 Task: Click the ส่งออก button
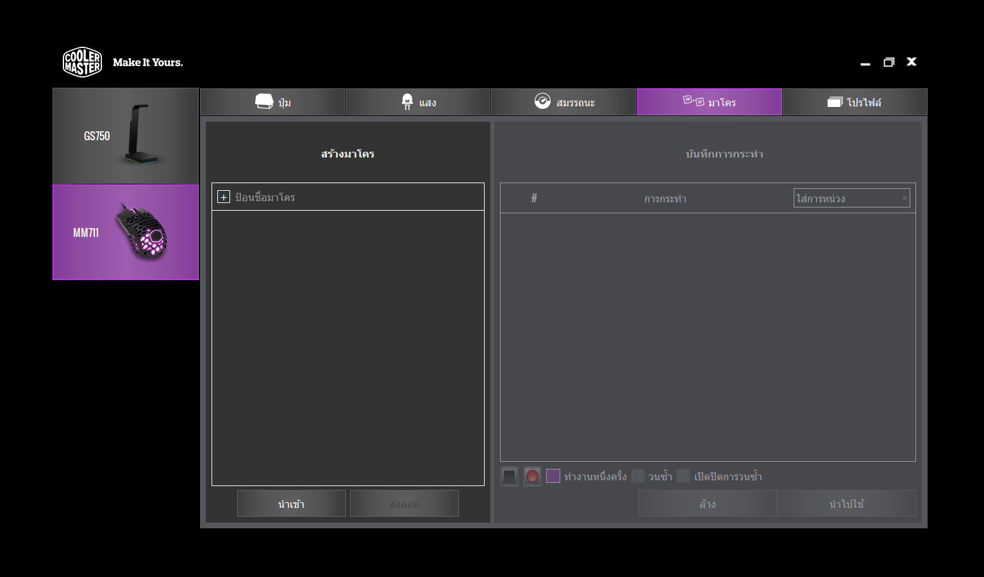[404, 503]
